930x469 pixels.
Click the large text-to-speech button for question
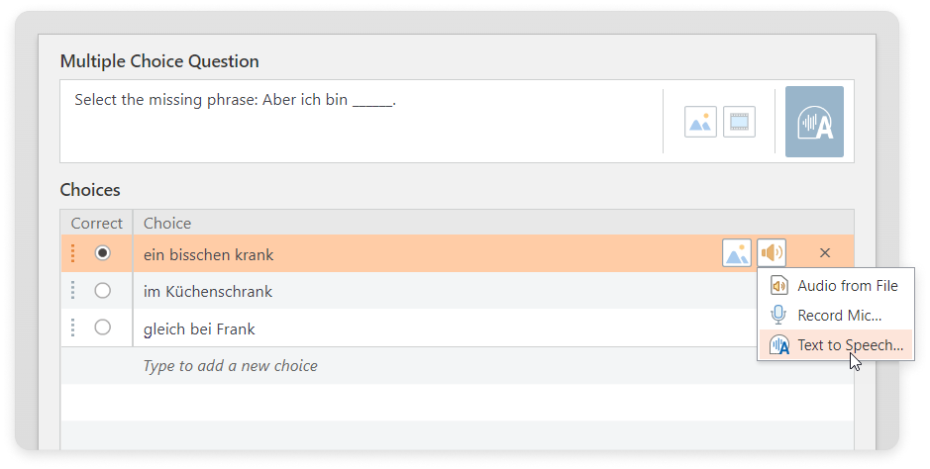[814, 122]
